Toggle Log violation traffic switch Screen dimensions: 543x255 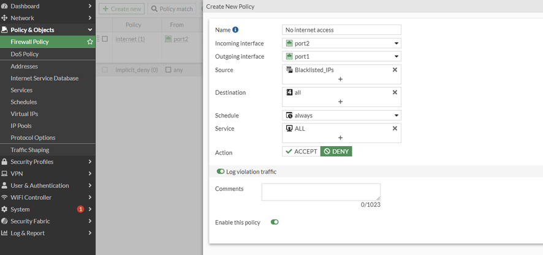(x=221, y=172)
